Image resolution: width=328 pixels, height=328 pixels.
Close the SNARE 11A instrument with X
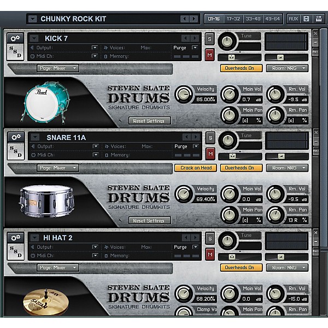pos(316,132)
